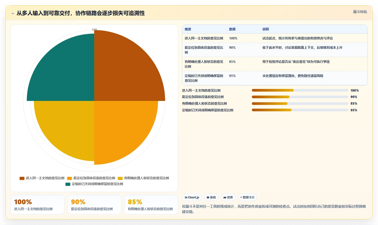Click the lightning icon beside the title

pos(13,13)
